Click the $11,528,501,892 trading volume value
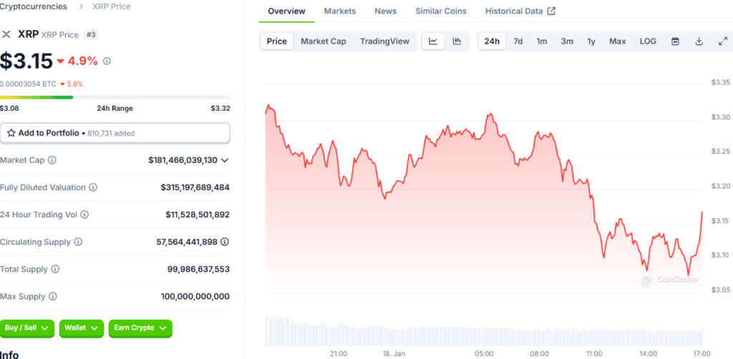 click(x=198, y=215)
